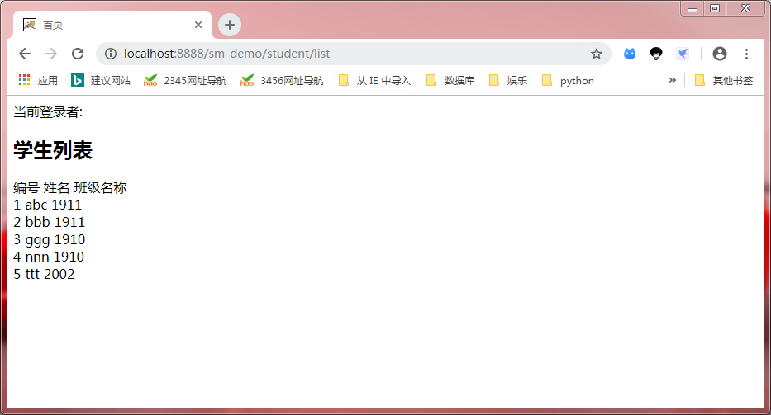Viewport: 771px width, 415px height.
Task: Open the 应用 apps shortcut
Action: click(x=38, y=81)
